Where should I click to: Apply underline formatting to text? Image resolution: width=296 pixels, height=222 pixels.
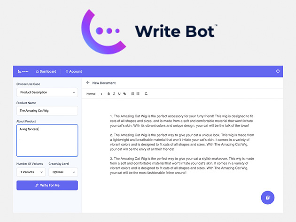click(119, 94)
